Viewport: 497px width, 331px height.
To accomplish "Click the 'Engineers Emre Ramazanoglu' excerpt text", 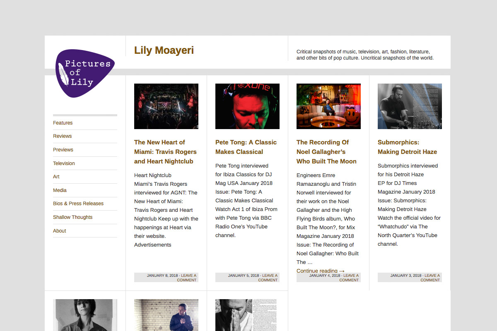I will point(328,218).
